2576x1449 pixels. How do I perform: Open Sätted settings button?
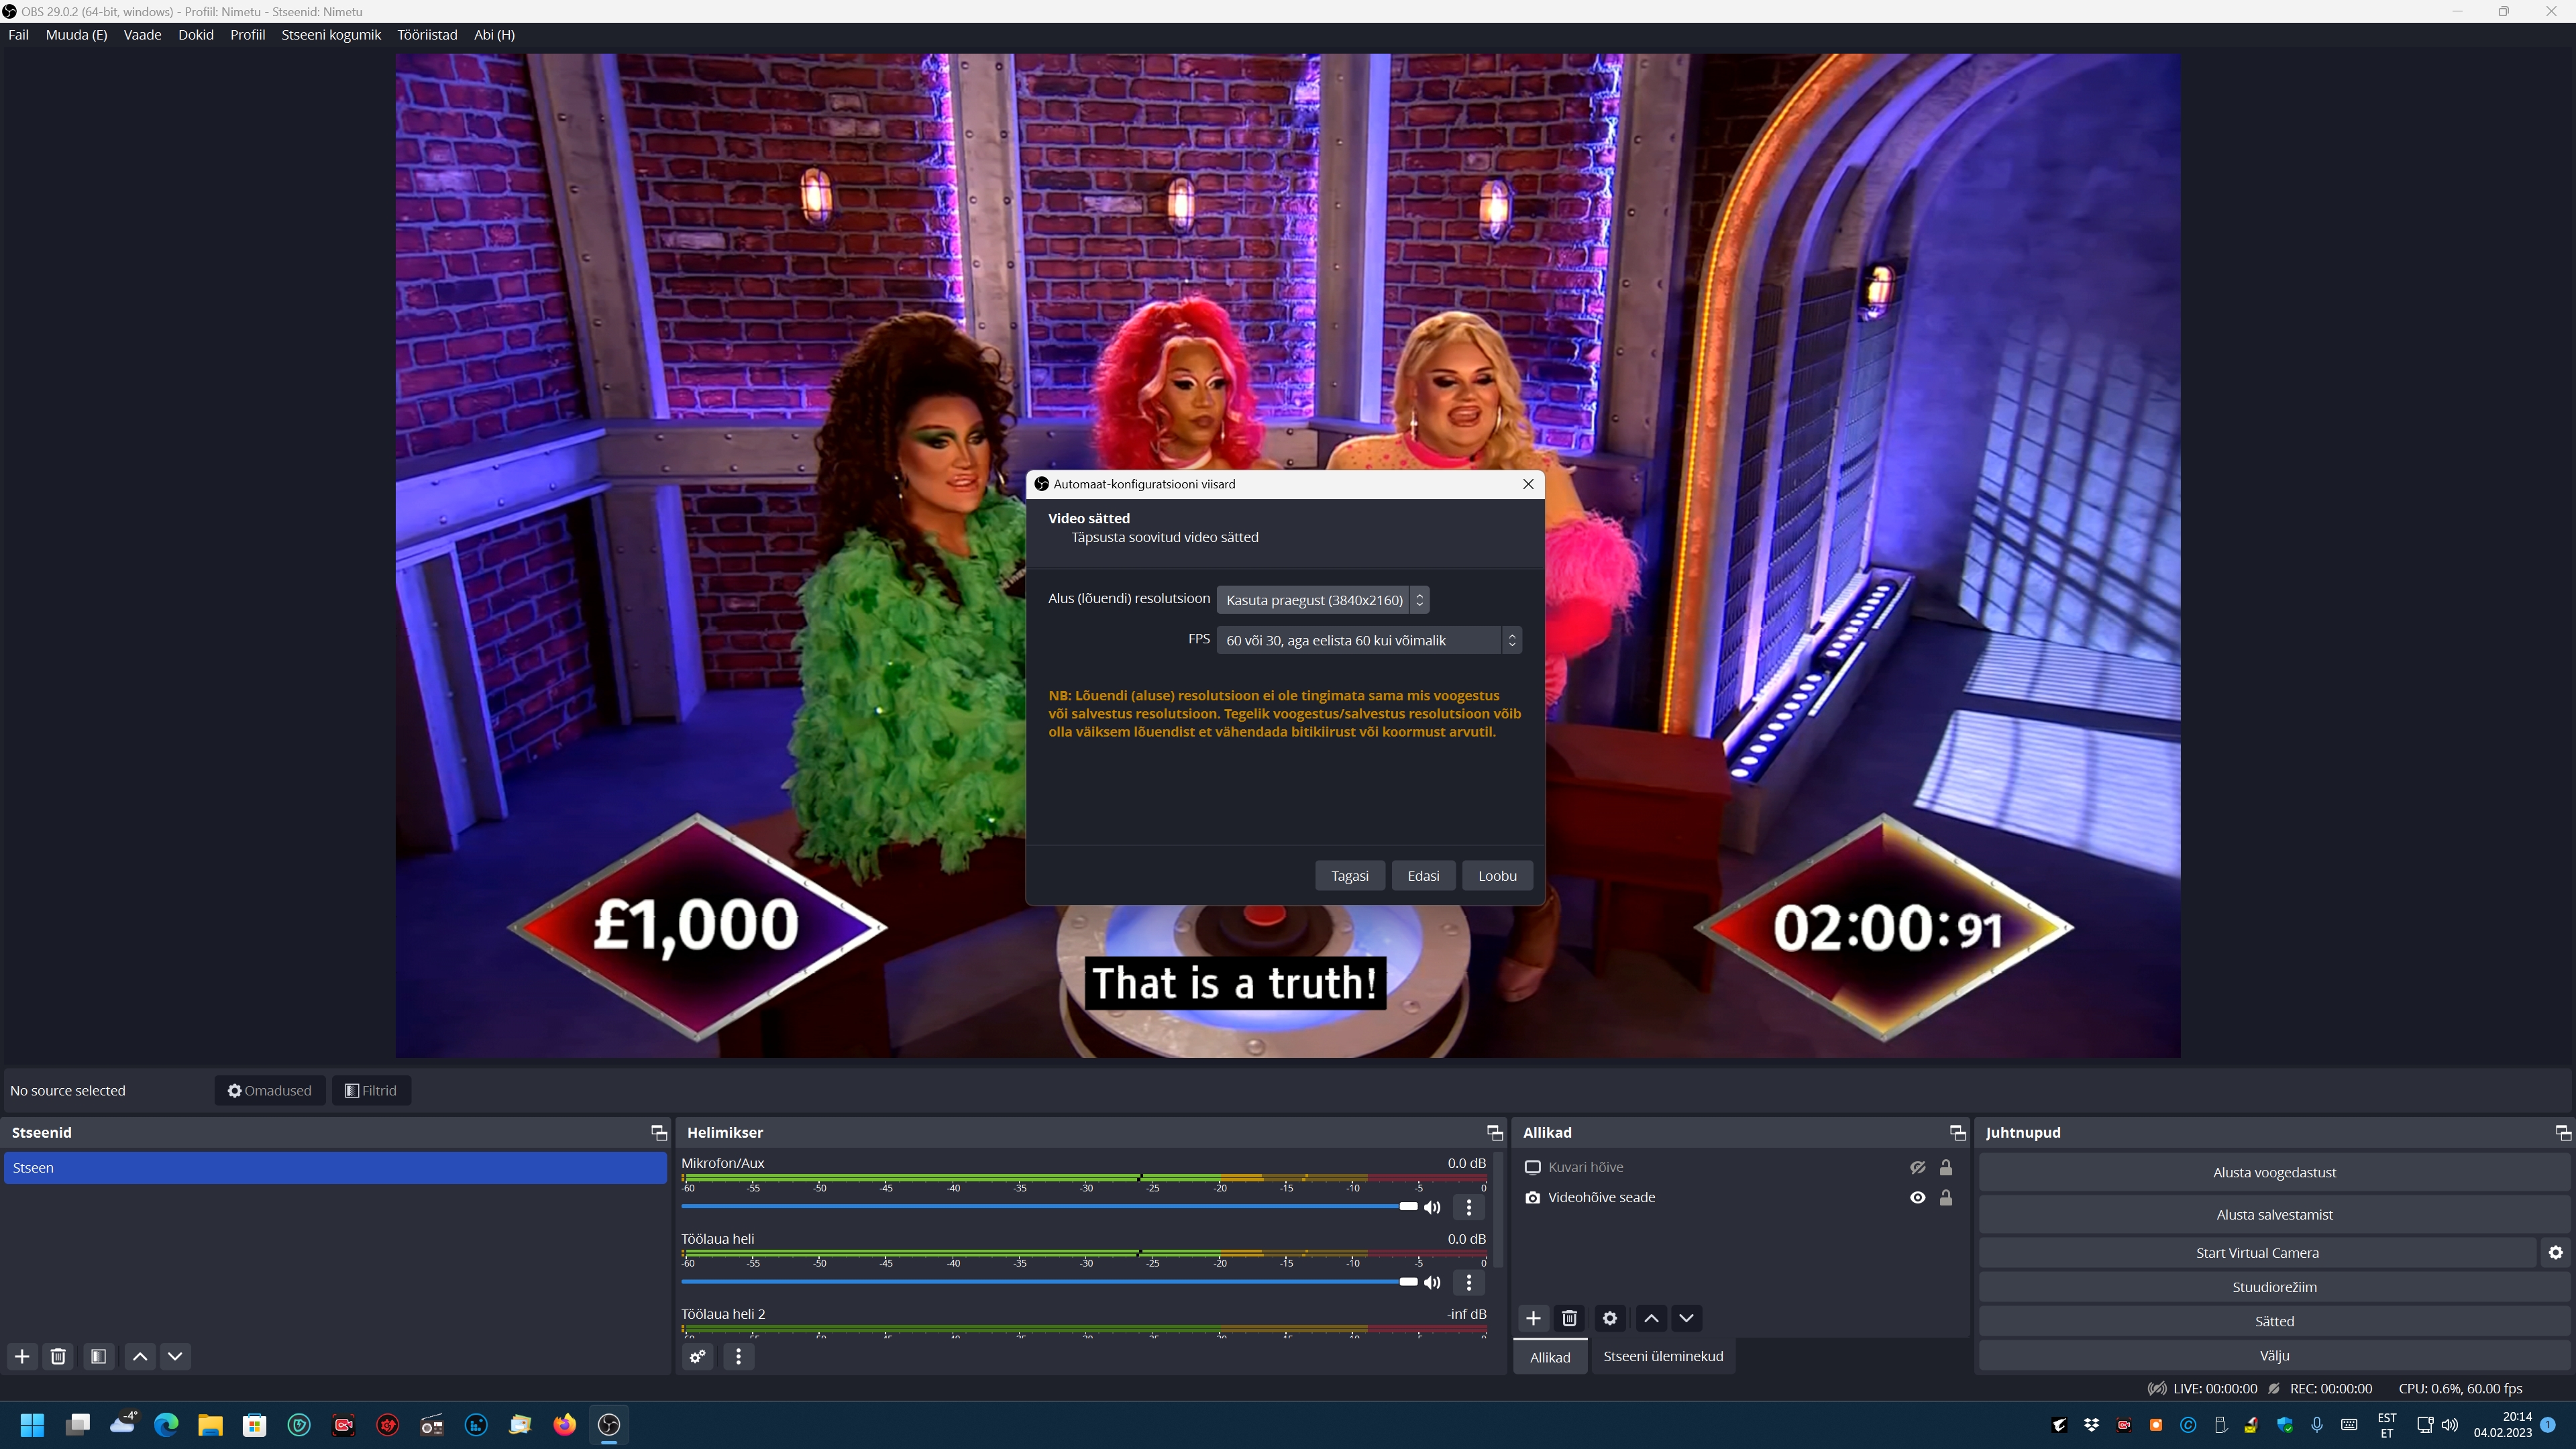coord(2273,1321)
